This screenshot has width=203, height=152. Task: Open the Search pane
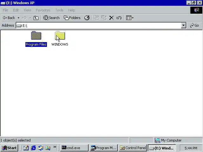coord(51,18)
